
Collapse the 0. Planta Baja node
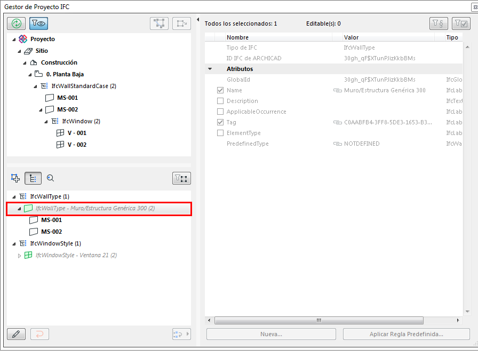tap(30, 75)
